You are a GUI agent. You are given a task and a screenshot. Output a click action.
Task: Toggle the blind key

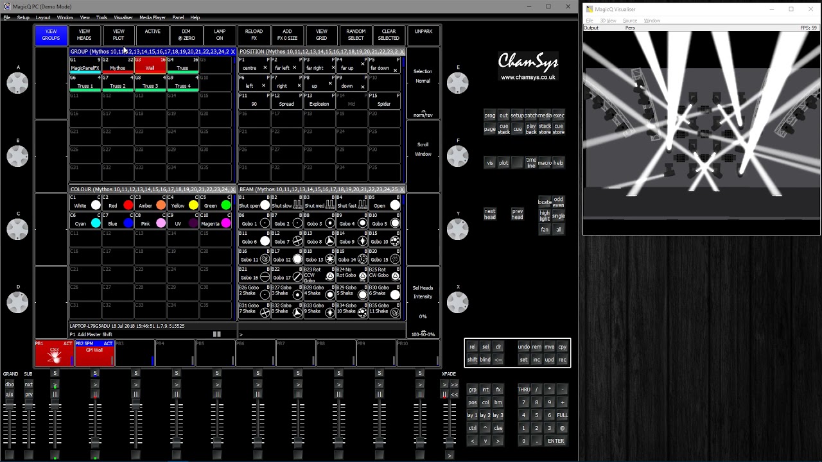[485, 360]
